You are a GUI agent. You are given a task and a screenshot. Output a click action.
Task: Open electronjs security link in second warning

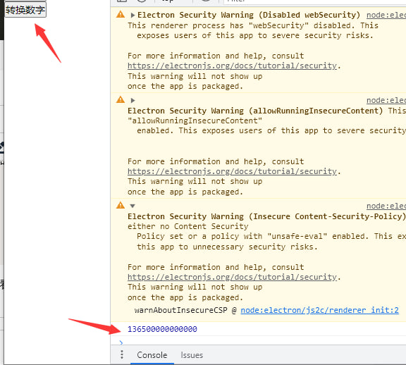click(x=232, y=172)
